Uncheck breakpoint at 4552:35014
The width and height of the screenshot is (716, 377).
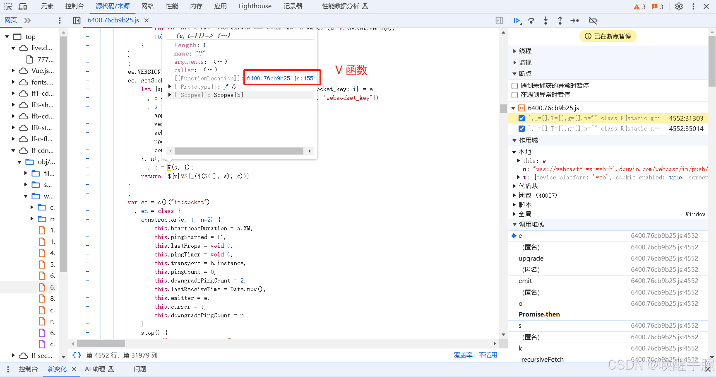[x=521, y=128]
